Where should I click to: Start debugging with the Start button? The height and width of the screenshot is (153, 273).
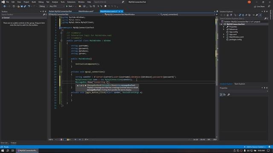pos(69,6)
